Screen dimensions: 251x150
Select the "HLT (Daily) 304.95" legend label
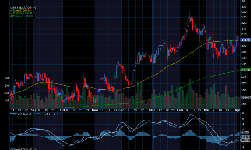click(x=24, y=8)
